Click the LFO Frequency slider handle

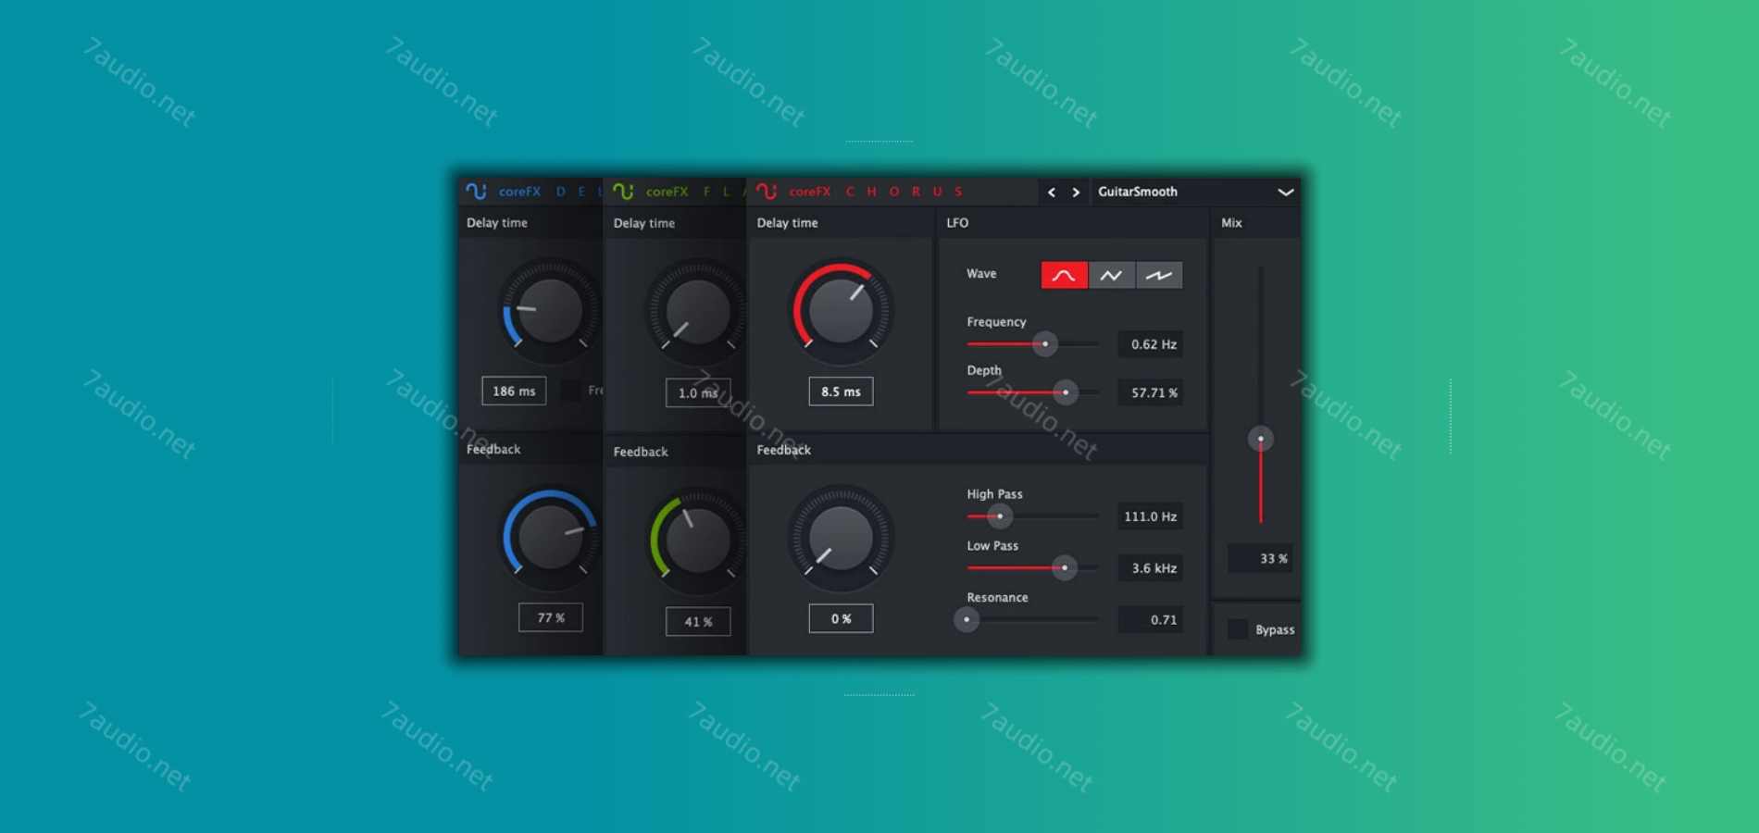tap(1045, 343)
